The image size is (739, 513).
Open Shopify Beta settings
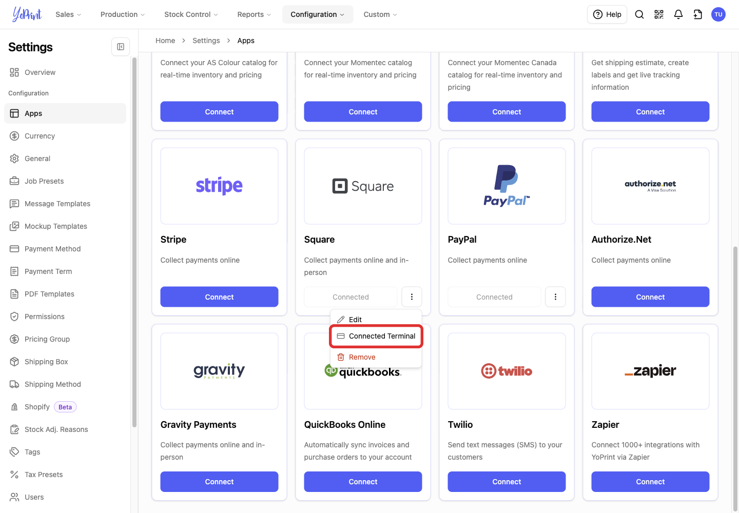65,407
